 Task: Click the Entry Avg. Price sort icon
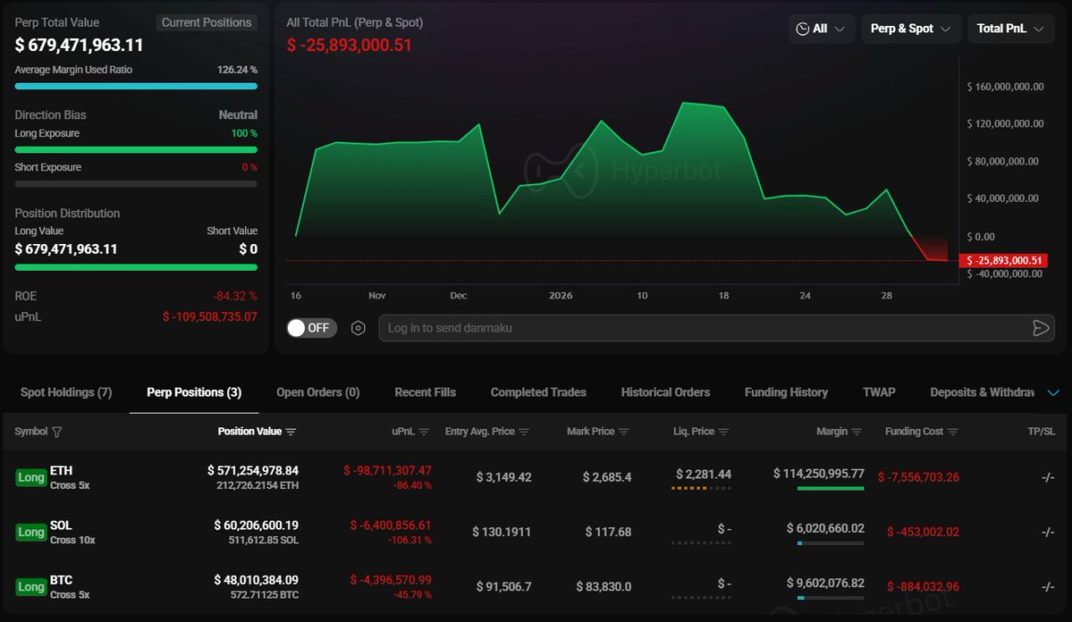[524, 432]
